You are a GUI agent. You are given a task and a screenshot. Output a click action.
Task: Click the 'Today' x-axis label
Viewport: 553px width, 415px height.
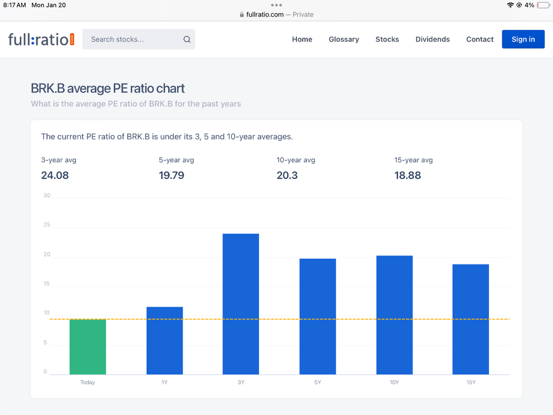[87, 382]
